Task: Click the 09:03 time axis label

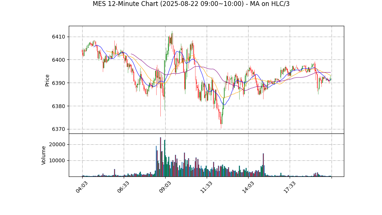Action: point(165,187)
